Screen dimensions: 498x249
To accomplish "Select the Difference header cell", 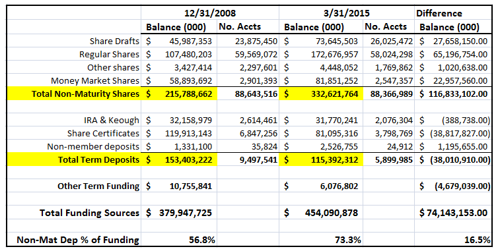I will (x=439, y=13).
